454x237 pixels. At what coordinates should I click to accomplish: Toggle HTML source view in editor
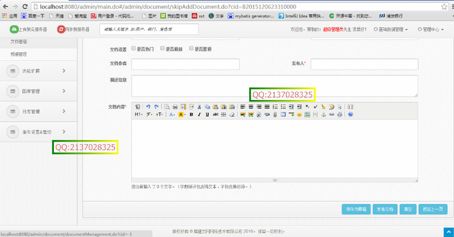[x=138, y=107]
